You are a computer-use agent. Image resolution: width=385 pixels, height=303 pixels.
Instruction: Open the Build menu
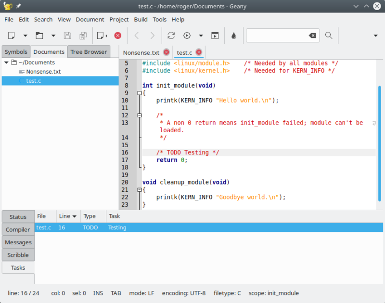pos(141,19)
